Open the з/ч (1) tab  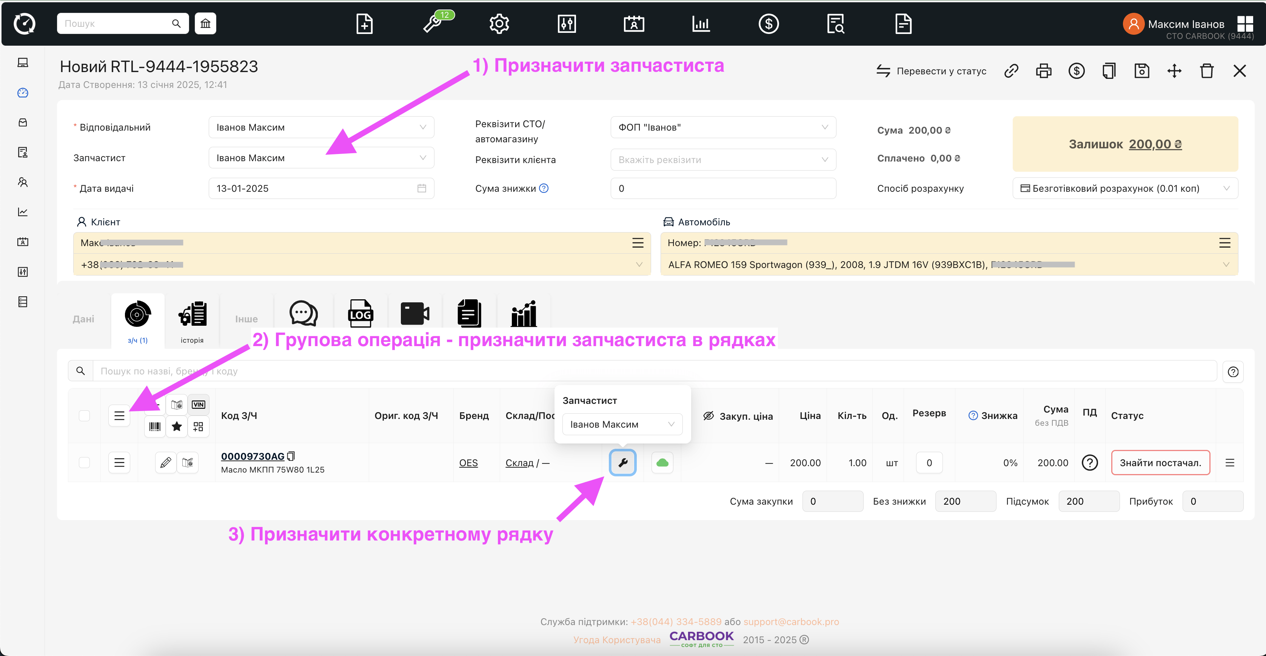(x=138, y=320)
